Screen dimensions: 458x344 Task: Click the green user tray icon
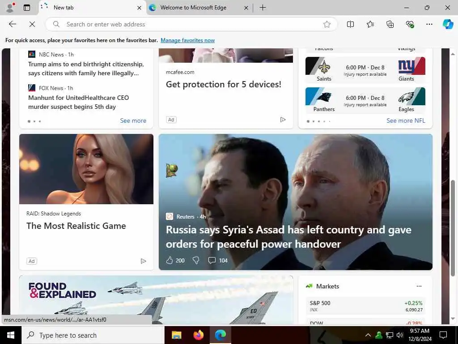[379, 335]
